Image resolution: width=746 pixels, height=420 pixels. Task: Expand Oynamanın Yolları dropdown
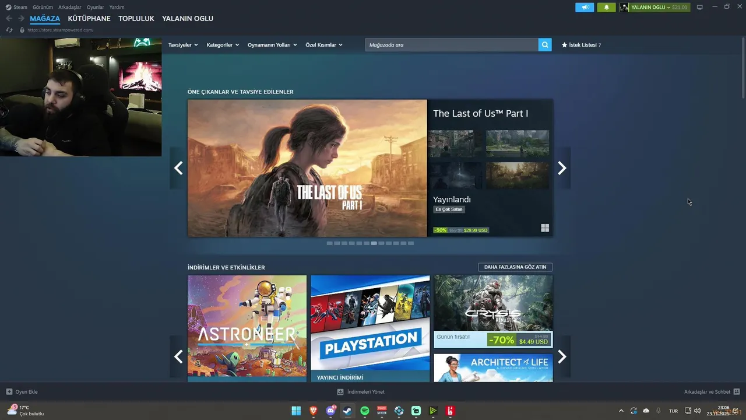[272, 45]
